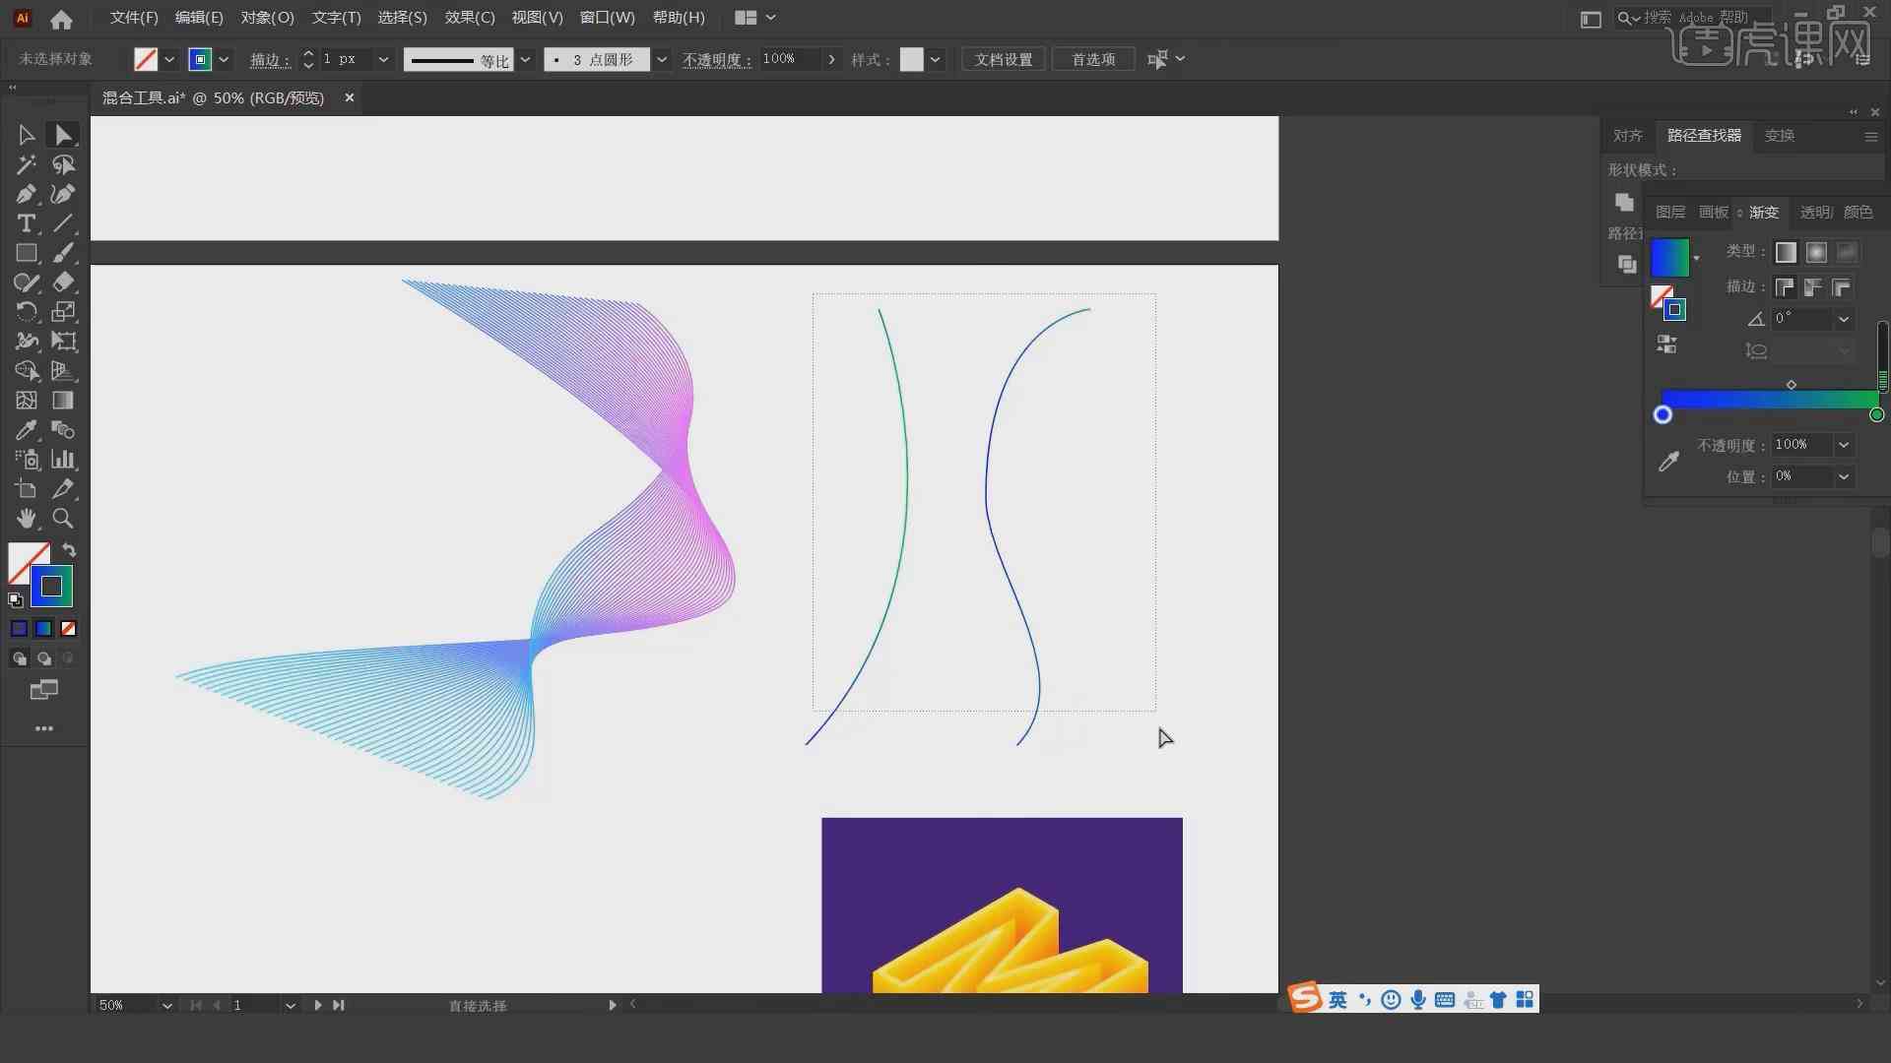1891x1063 pixels.
Task: Set paint mode to None
Action: click(68, 629)
